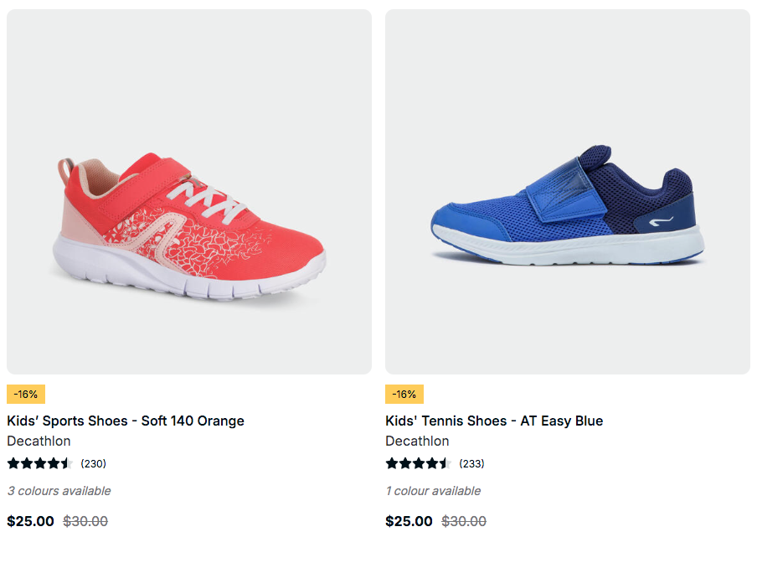Click the -16% badge on the orange shoe

click(x=26, y=394)
